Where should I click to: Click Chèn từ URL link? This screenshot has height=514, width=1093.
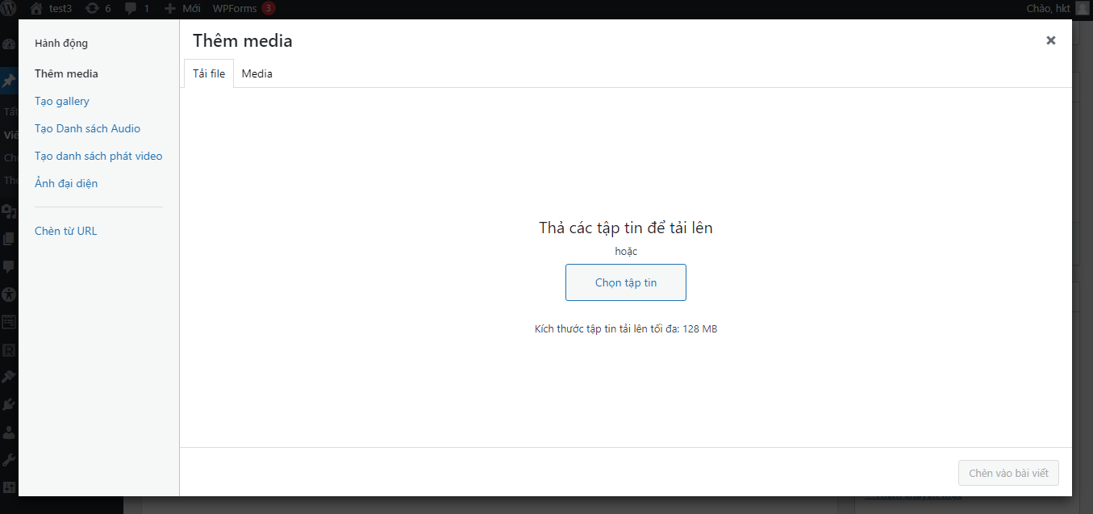point(65,231)
